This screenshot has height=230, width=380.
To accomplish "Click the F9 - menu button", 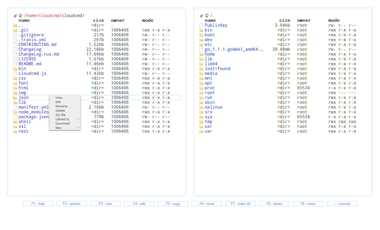I will [x=308, y=204].
